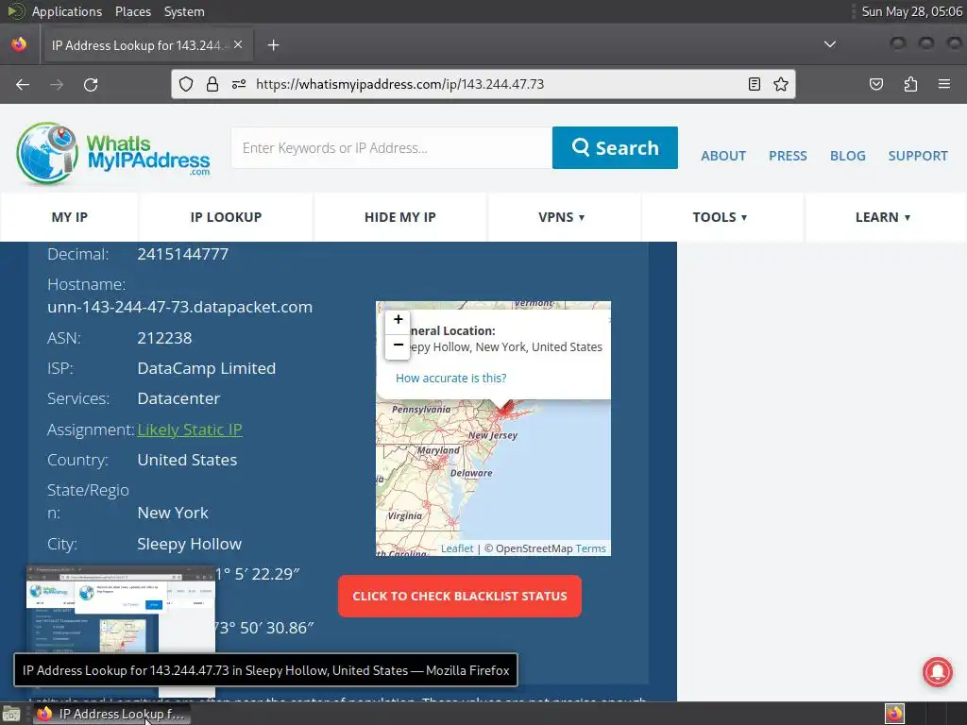This screenshot has width=967, height=725.
Task: Click the Firefox back arrow
Action: coord(23,84)
